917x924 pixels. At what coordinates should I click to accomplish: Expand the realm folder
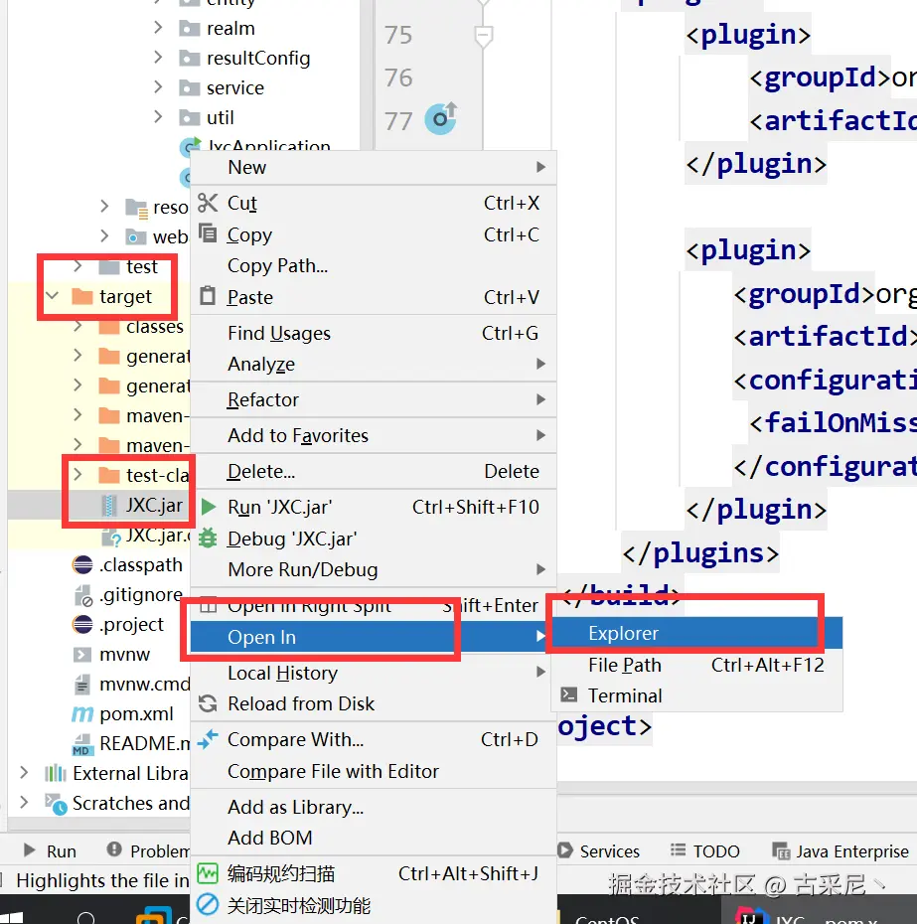[158, 28]
